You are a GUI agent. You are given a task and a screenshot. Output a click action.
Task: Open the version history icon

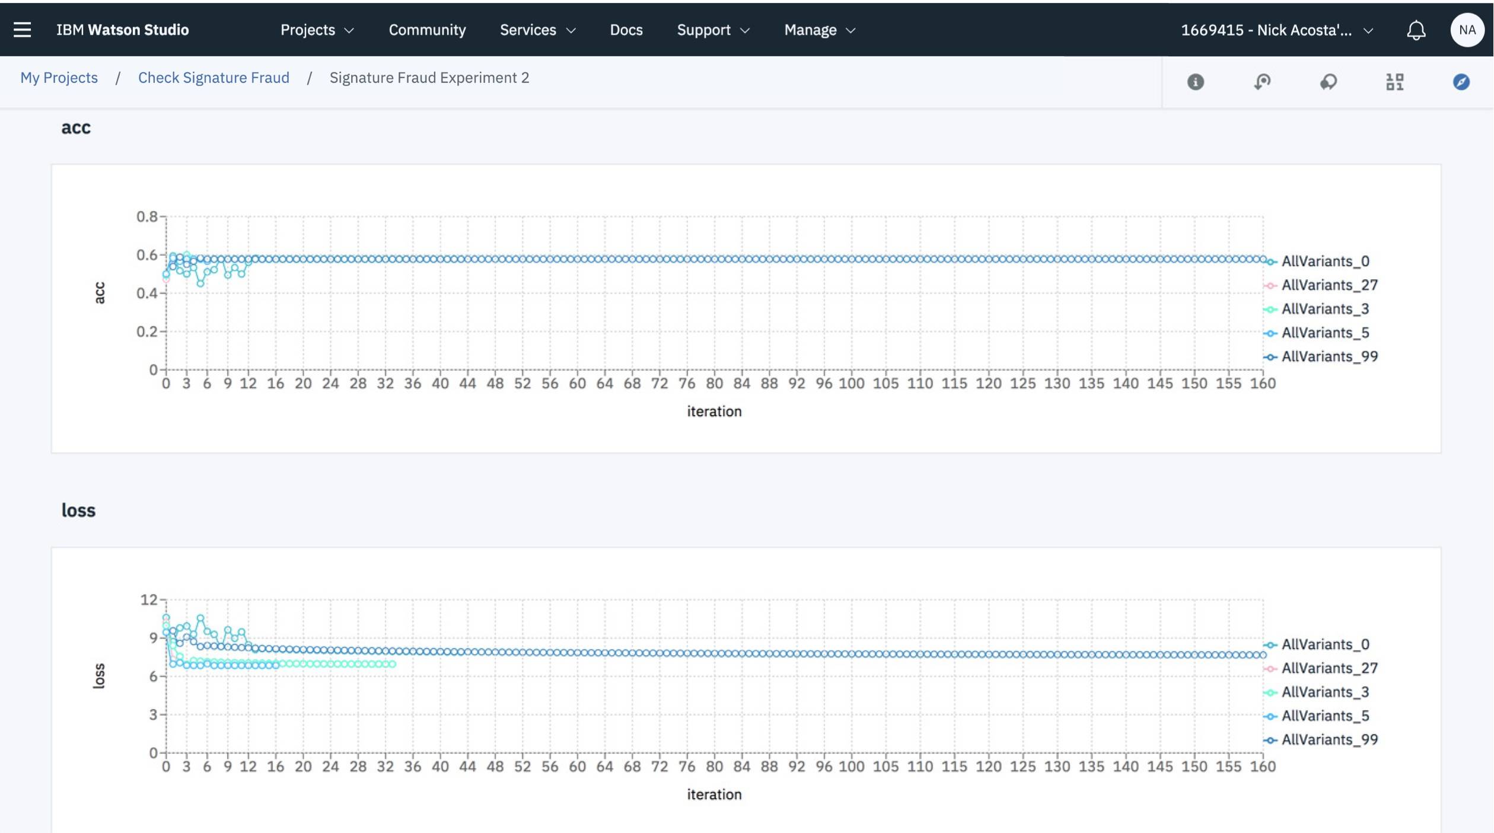point(1262,82)
